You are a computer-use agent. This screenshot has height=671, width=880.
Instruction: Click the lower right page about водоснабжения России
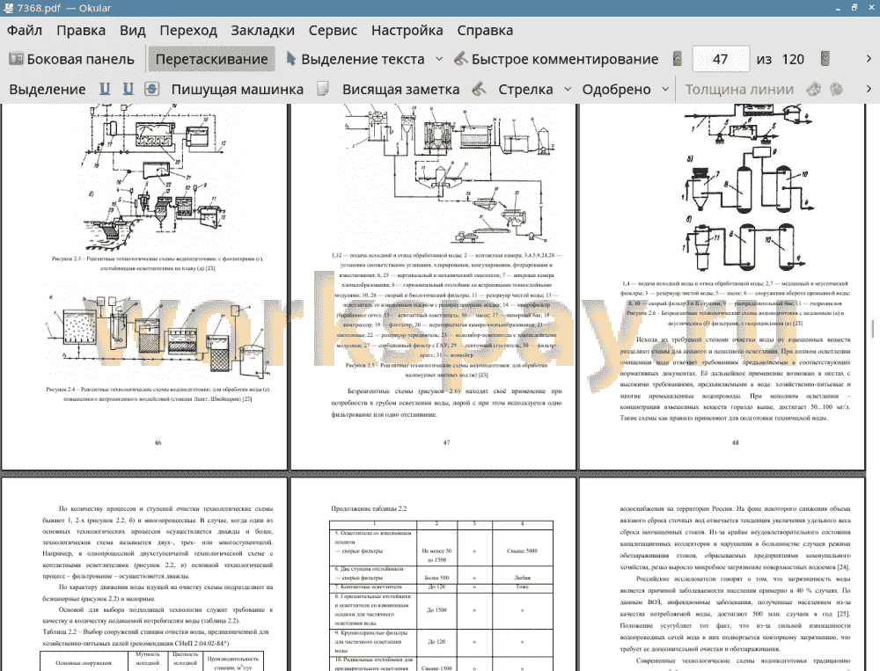[722, 574]
